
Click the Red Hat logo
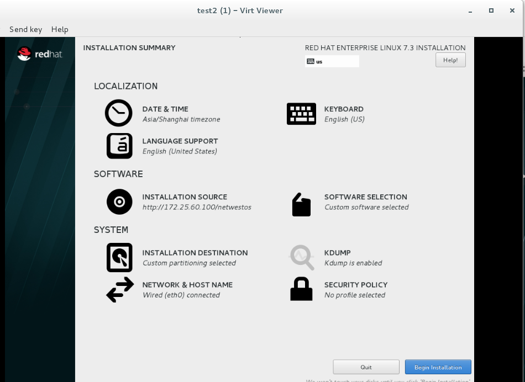[x=39, y=54]
